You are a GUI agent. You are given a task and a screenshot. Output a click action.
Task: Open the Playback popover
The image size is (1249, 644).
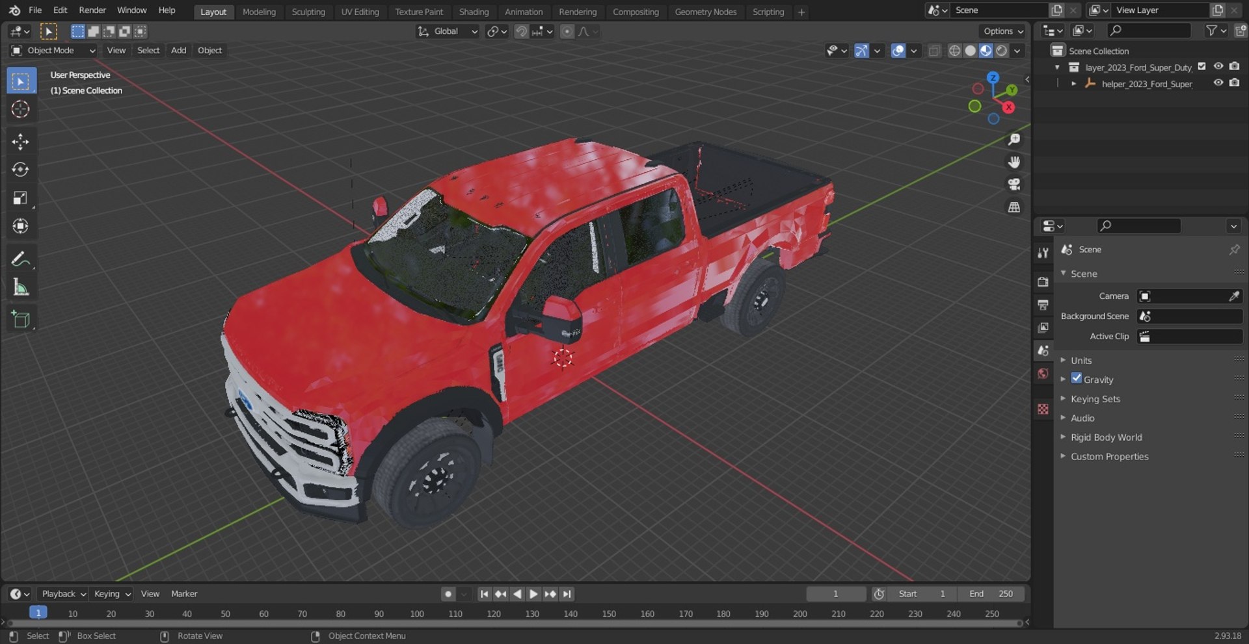(x=63, y=594)
